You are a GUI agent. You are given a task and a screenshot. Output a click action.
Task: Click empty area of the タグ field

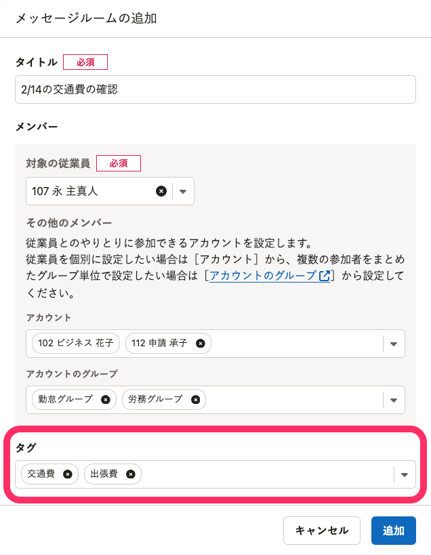pos(264,474)
